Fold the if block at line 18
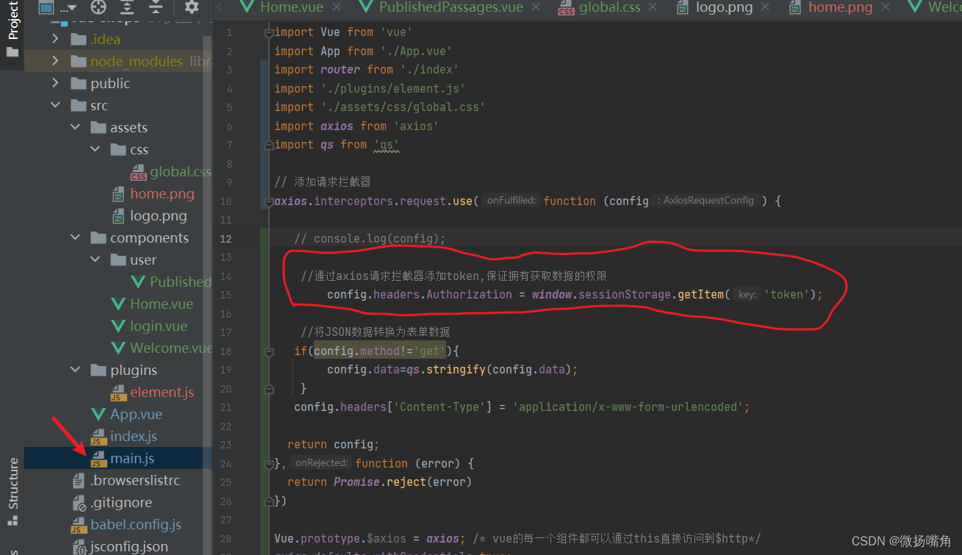 point(269,351)
